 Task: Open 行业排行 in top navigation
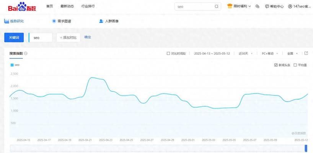click(x=88, y=6)
